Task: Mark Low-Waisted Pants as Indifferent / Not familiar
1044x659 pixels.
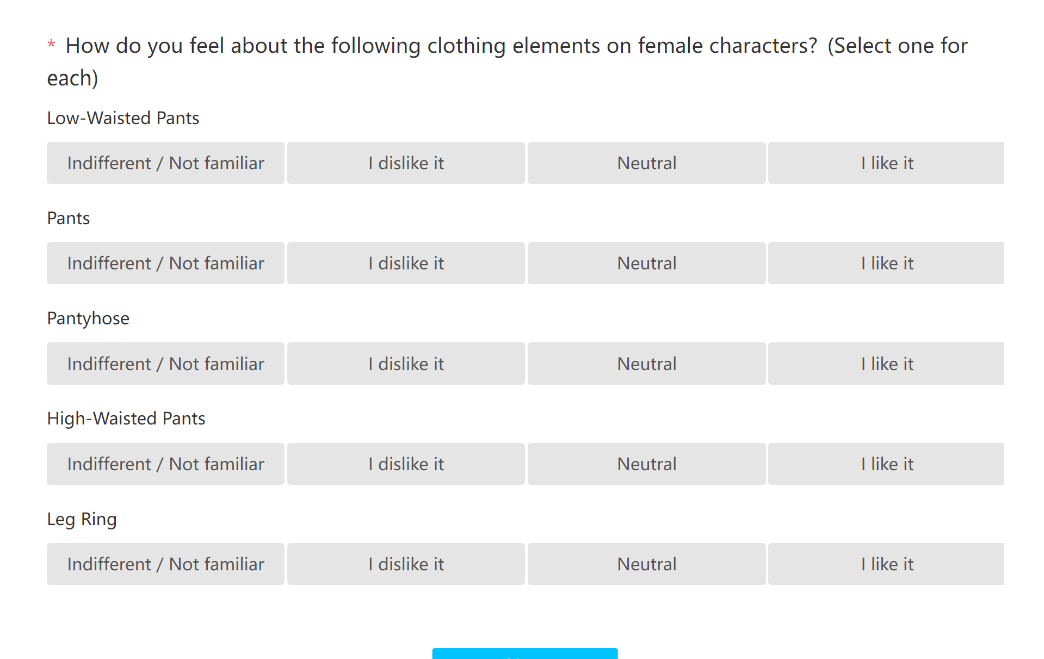Action: [x=165, y=163]
